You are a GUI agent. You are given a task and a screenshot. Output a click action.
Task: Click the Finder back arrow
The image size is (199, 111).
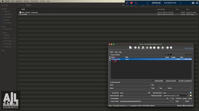pos(19,5)
